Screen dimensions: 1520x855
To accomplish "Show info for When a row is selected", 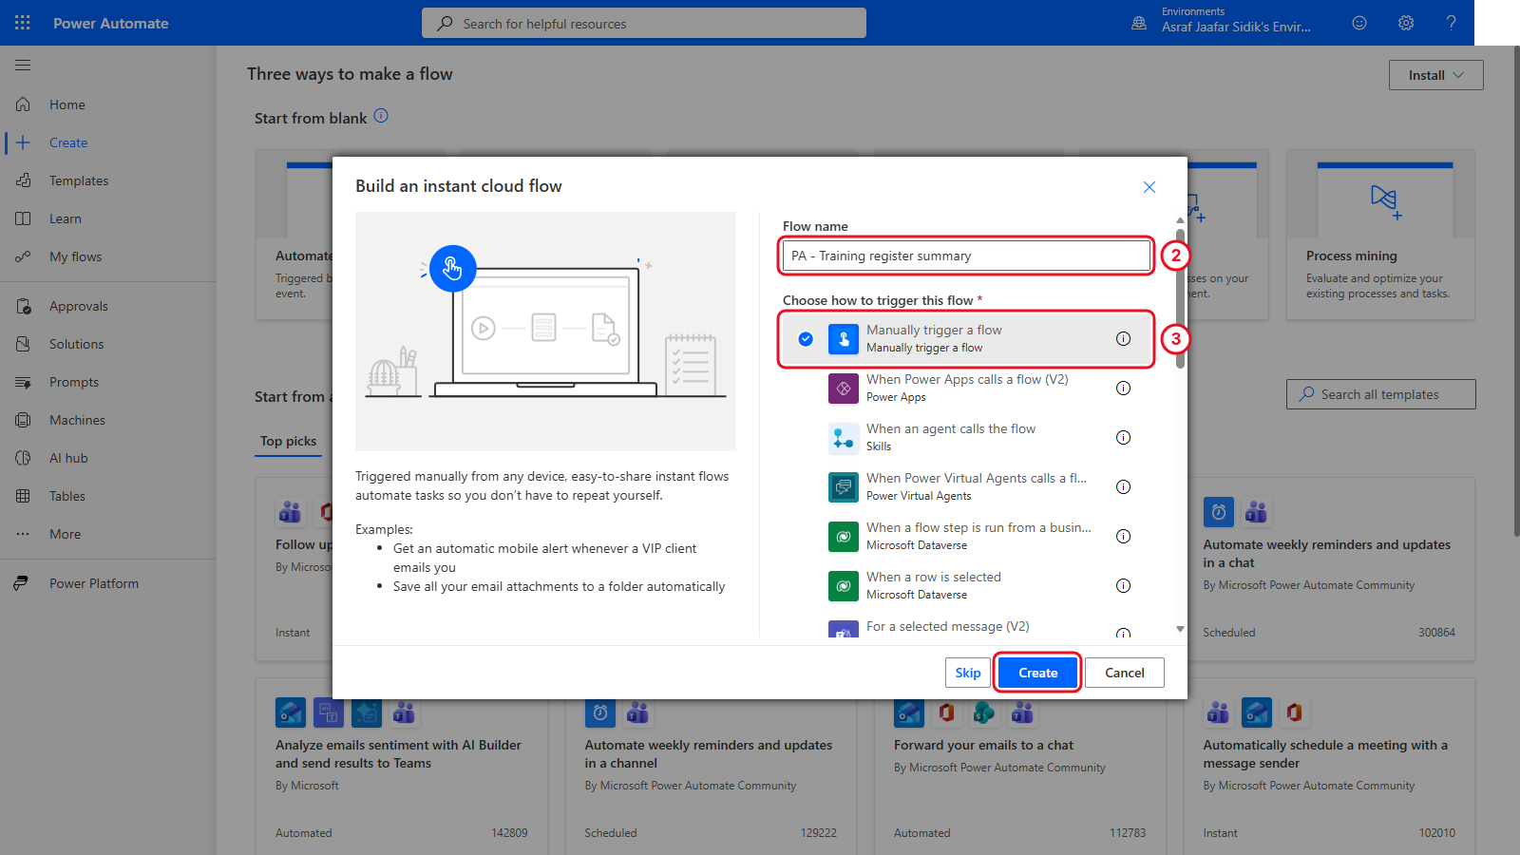I will tap(1123, 585).
